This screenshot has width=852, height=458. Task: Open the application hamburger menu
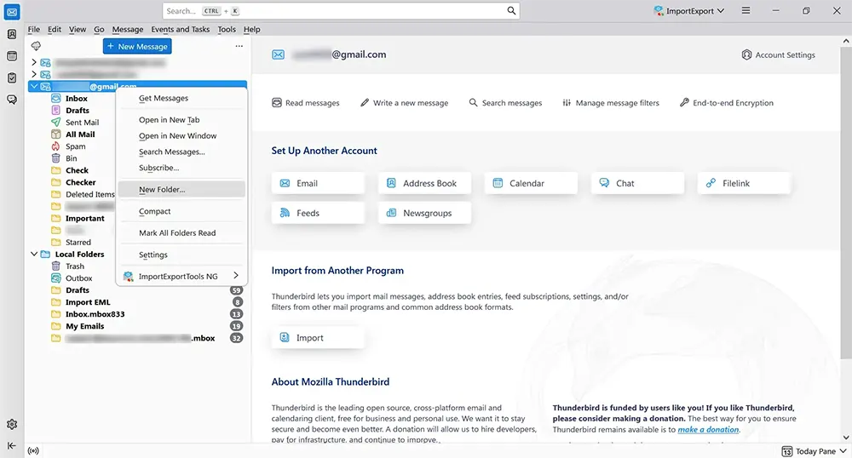[746, 11]
